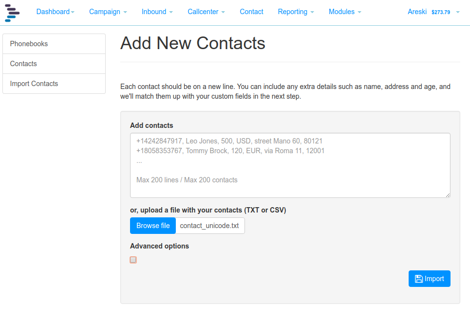Expand the Callcenter menu
The width and height of the screenshot is (470, 319).
(206, 12)
